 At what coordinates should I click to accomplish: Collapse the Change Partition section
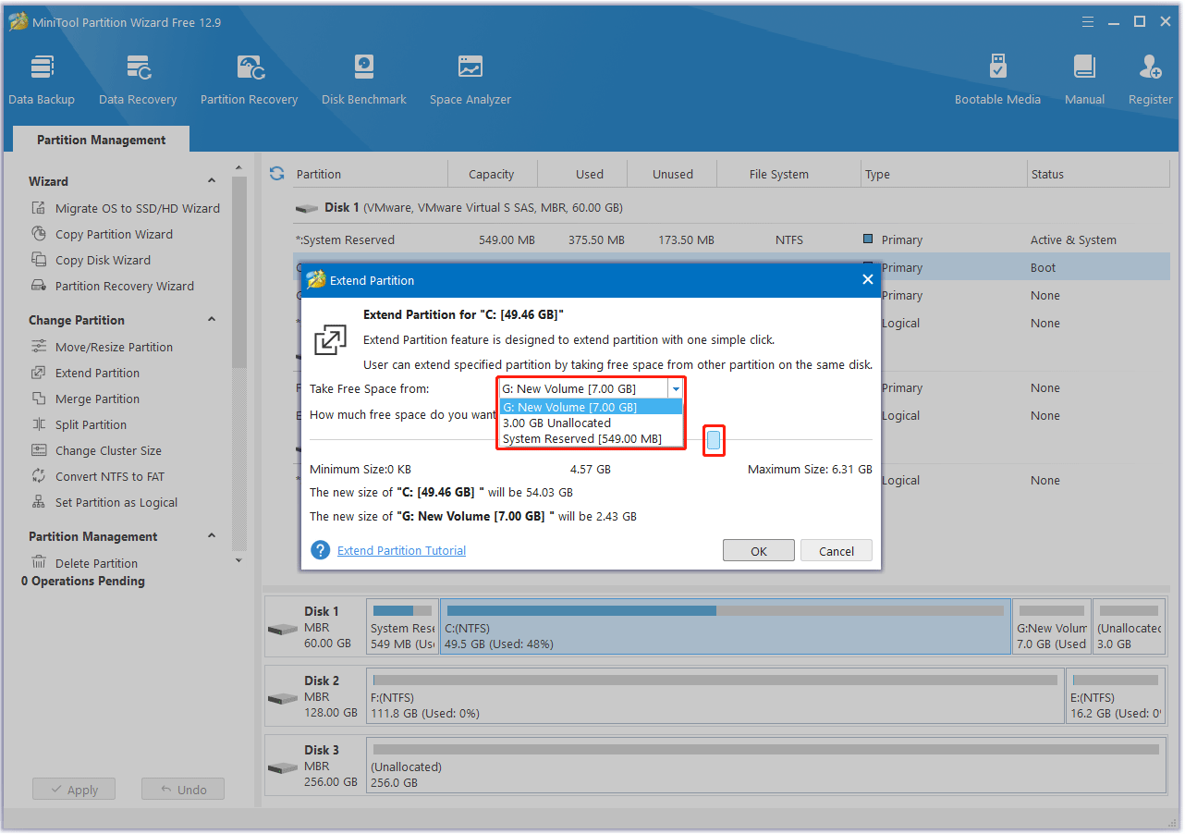point(211,320)
